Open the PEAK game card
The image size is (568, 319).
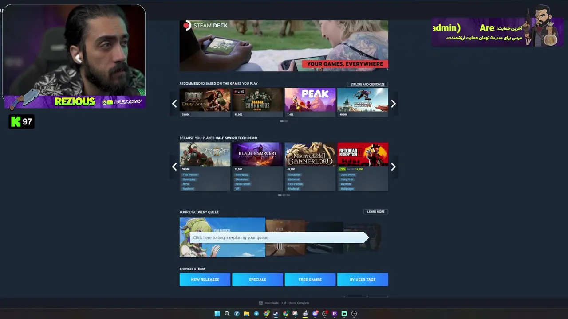(x=310, y=103)
